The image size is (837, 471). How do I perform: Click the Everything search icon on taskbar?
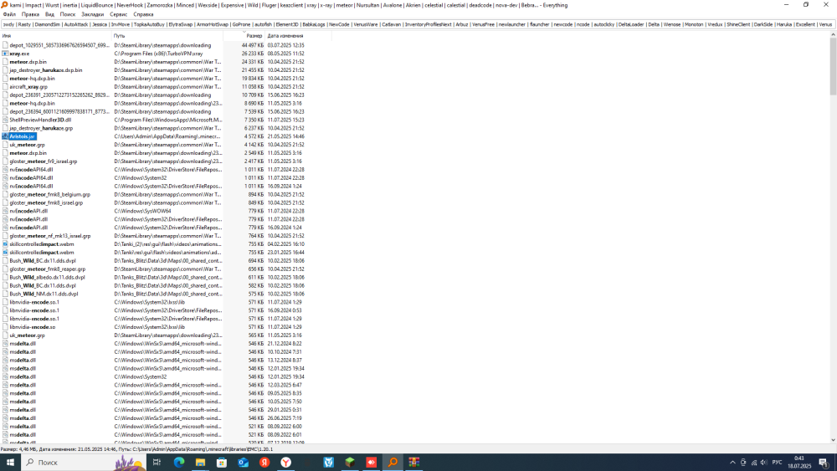393,463
